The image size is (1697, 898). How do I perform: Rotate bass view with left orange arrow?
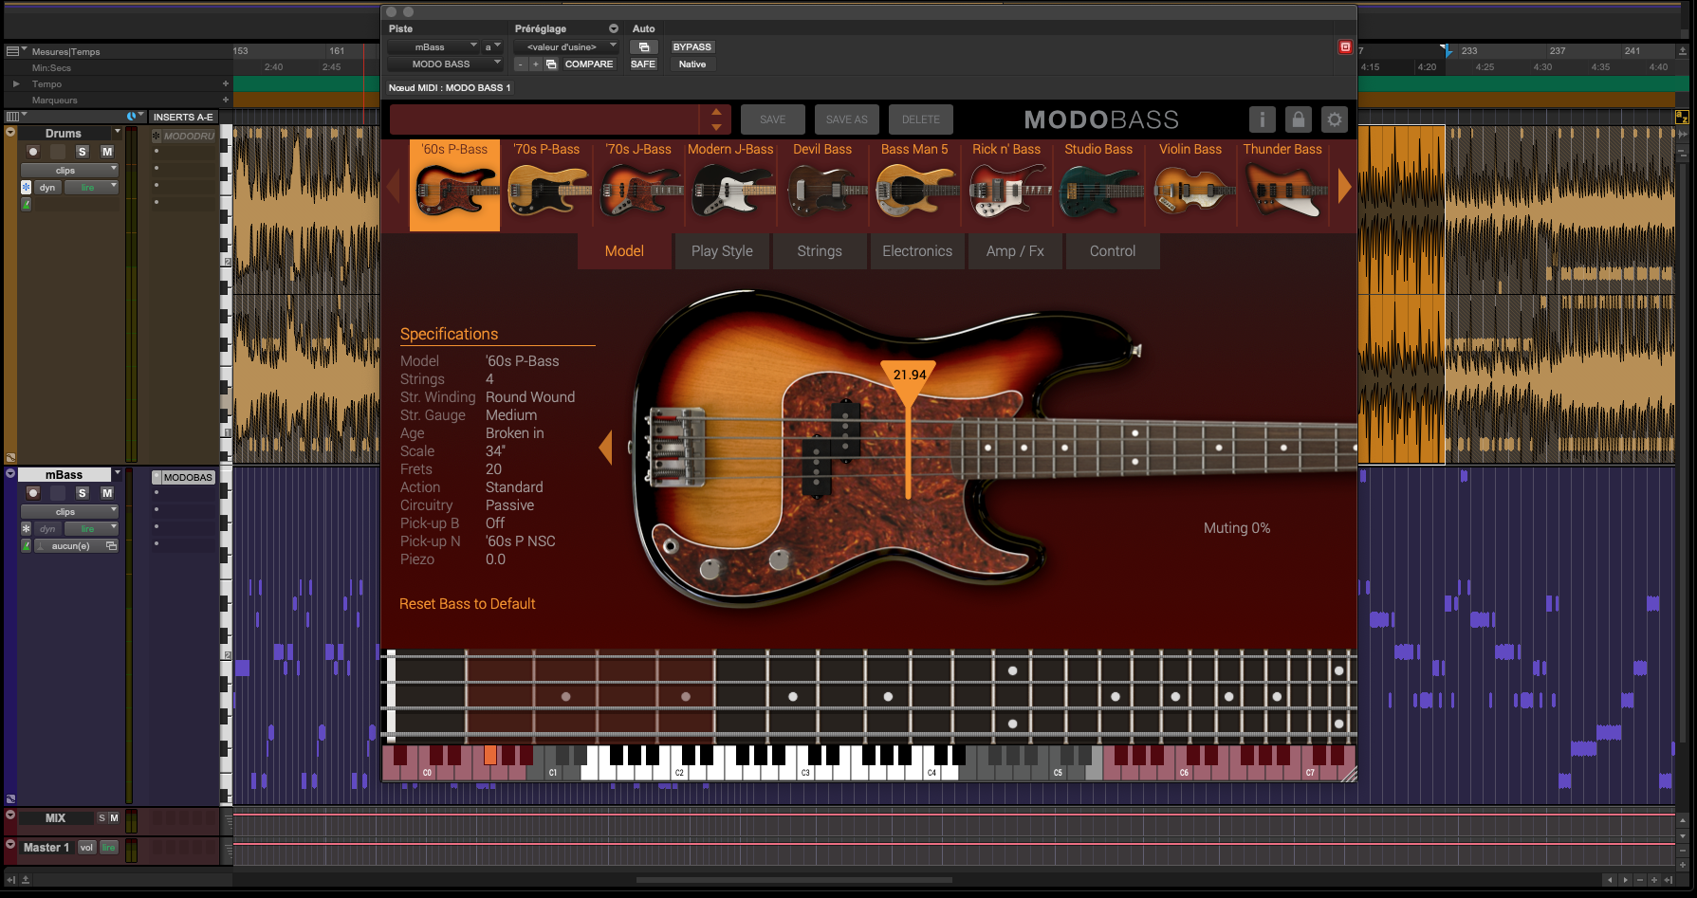click(605, 448)
